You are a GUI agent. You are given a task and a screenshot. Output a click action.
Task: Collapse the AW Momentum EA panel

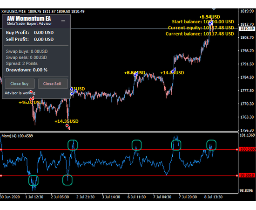(x=63, y=21)
